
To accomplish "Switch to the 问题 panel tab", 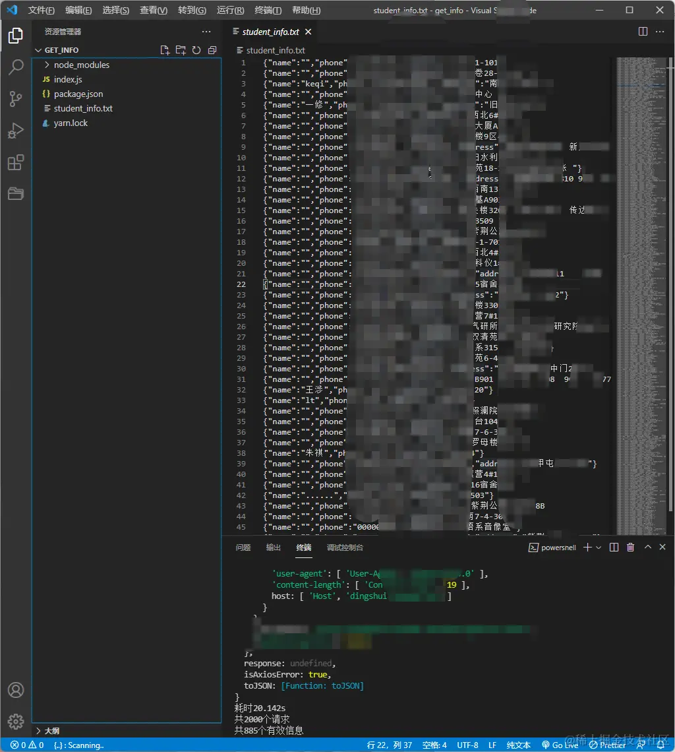I will [243, 548].
